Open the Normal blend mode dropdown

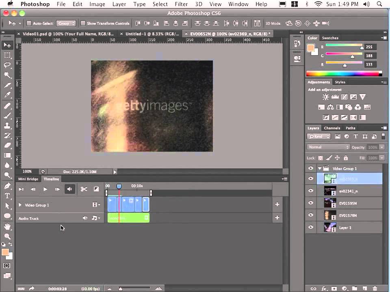pos(328,147)
